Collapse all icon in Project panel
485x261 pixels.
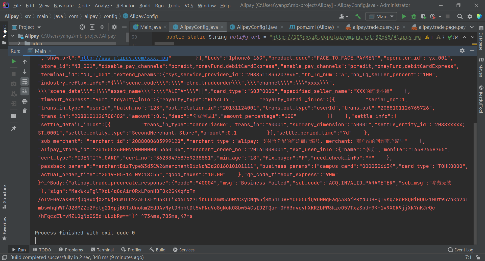[102, 27]
